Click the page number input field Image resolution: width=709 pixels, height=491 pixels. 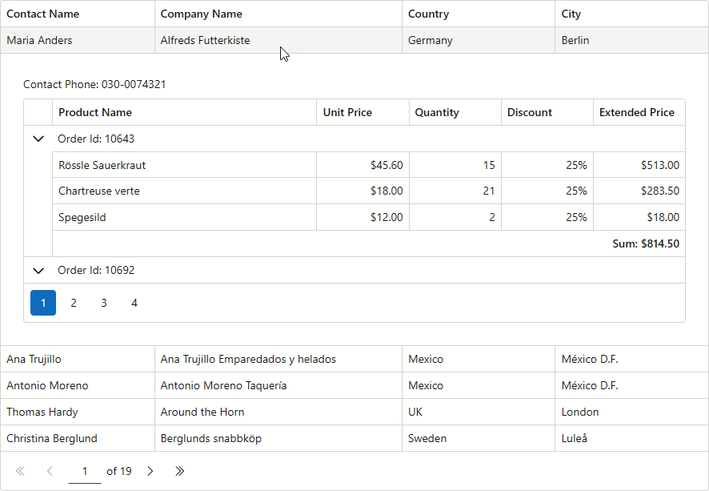click(85, 472)
